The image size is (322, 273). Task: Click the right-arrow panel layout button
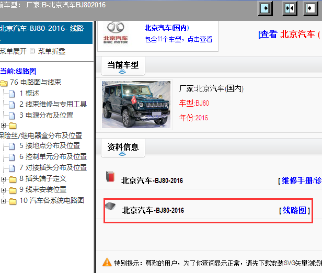[x=265, y=8]
